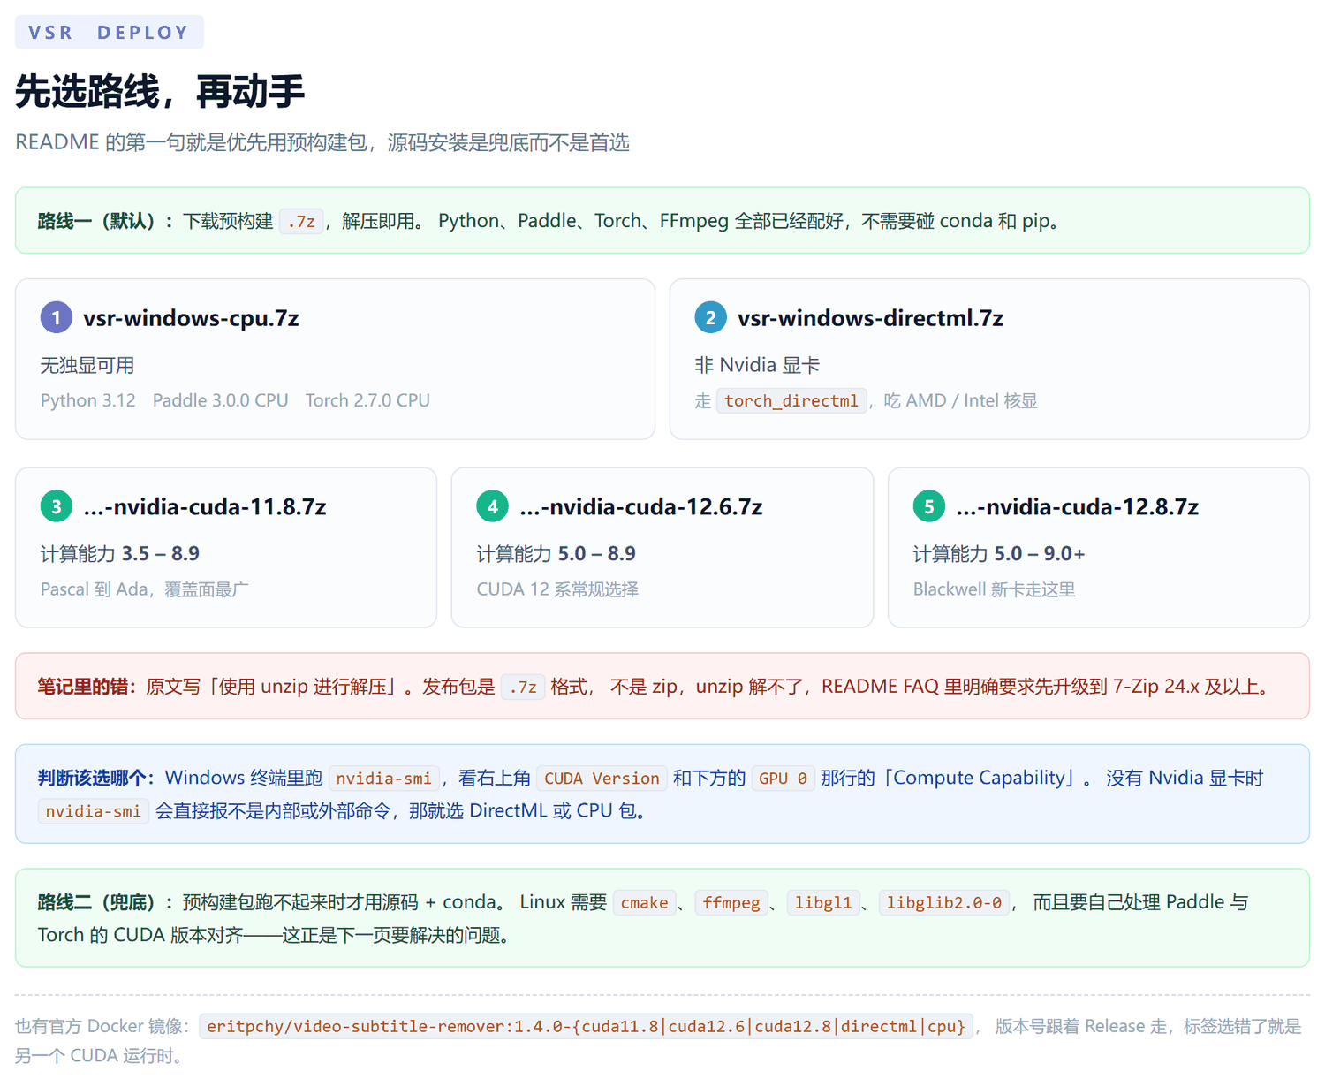Click the number 1 badge beside vsr-windows-cpu.7z

point(57,317)
